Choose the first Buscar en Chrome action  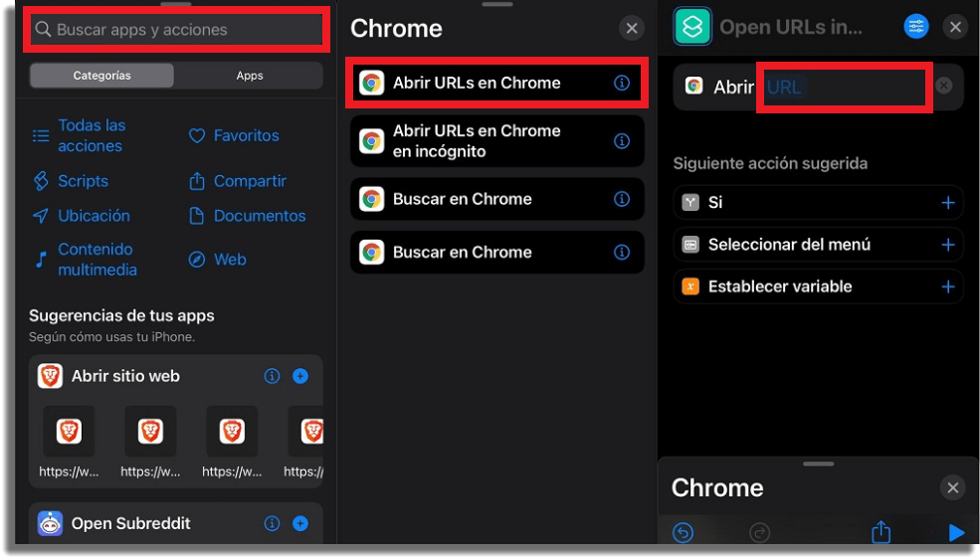coord(496,199)
